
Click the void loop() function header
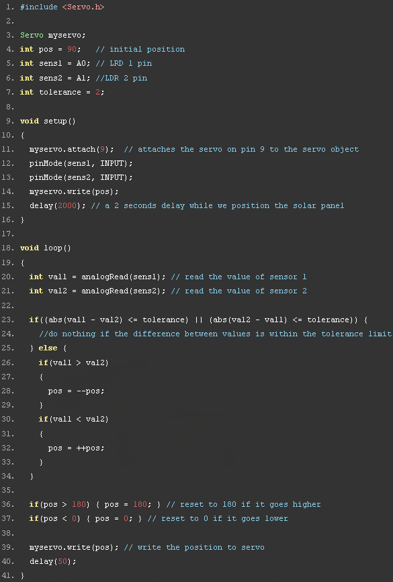click(45, 248)
